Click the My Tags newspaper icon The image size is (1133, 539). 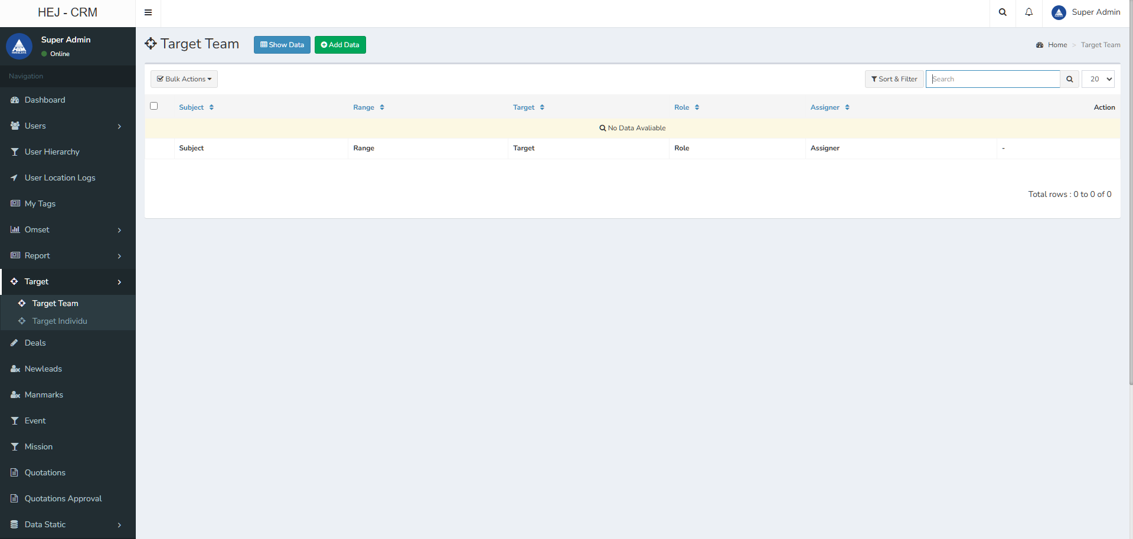click(15, 203)
